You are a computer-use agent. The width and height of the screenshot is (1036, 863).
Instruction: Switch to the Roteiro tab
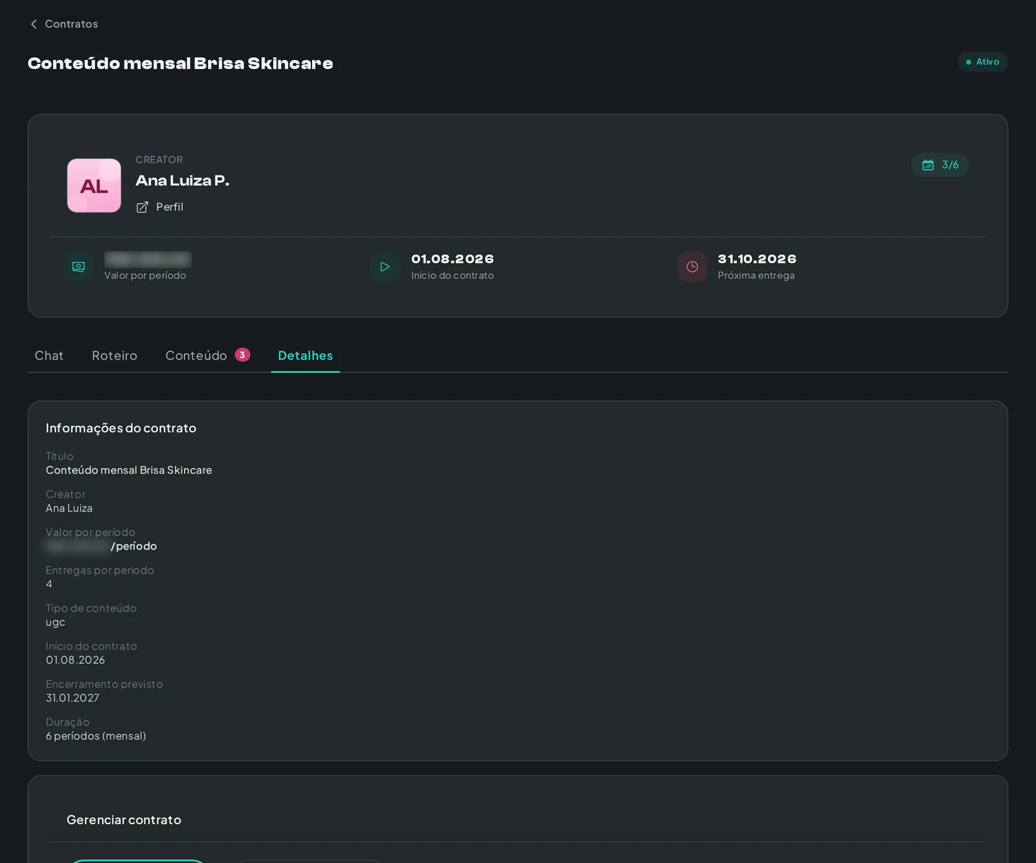point(115,355)
